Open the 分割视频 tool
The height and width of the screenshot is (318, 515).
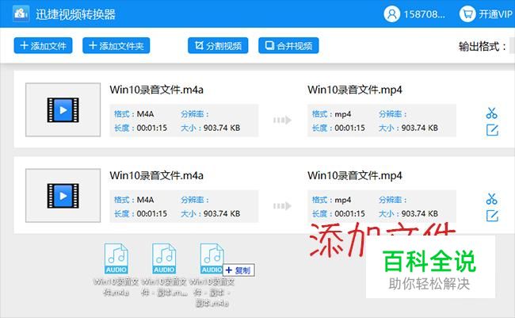[x=218, y=45]
